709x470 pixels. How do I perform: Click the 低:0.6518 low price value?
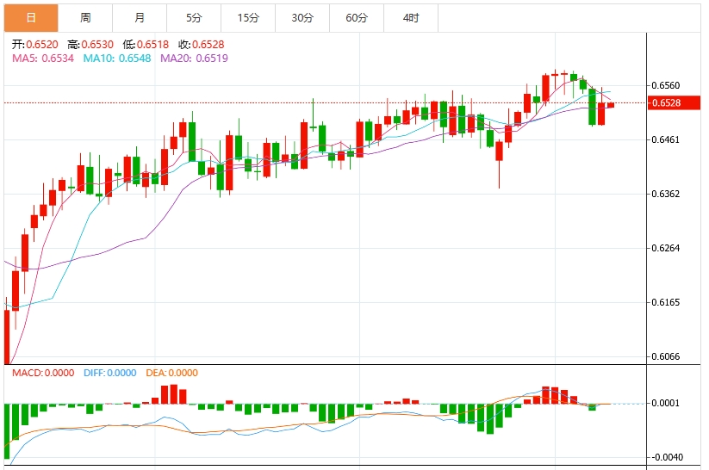pyautogui.click(x=146, y=44)
